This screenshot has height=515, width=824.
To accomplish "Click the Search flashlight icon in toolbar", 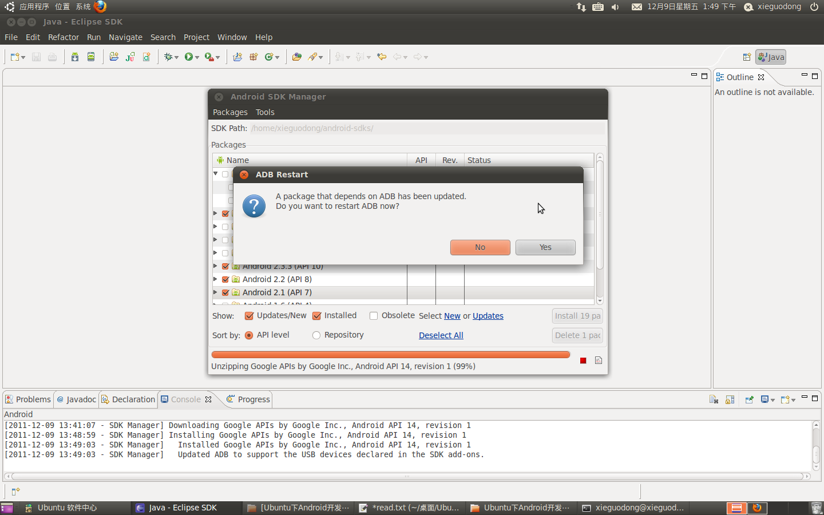I will coord(312,57).
